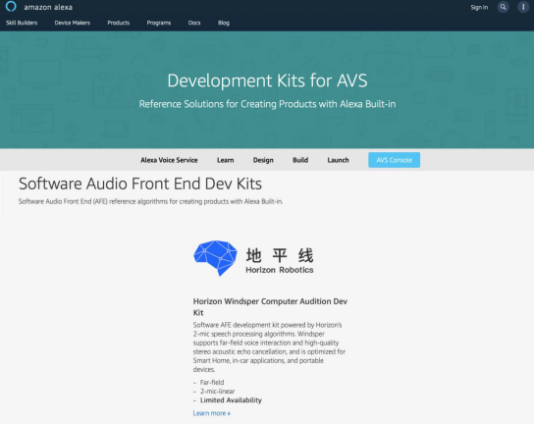
Task: Click the Horizon Windsper Computer Audition Dev Kit title
Action: coord(270,307)
